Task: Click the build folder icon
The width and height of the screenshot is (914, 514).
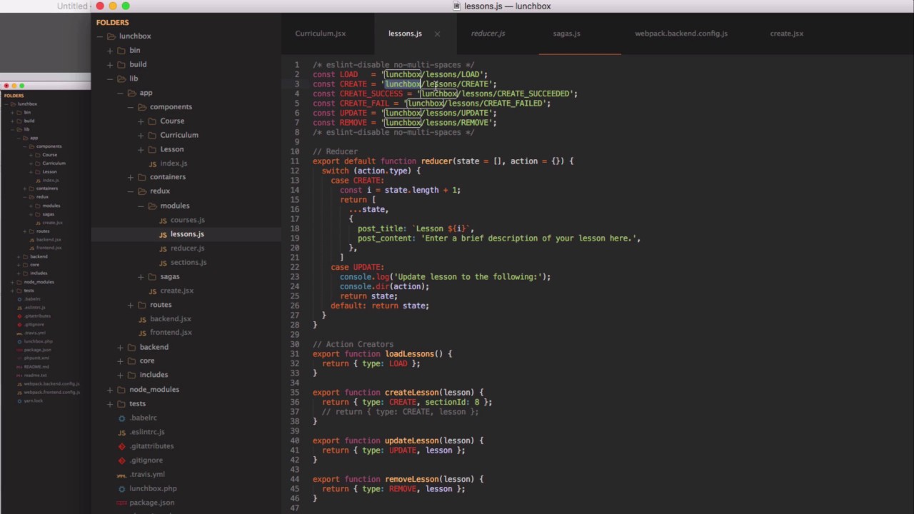Action: coord(122,64)
